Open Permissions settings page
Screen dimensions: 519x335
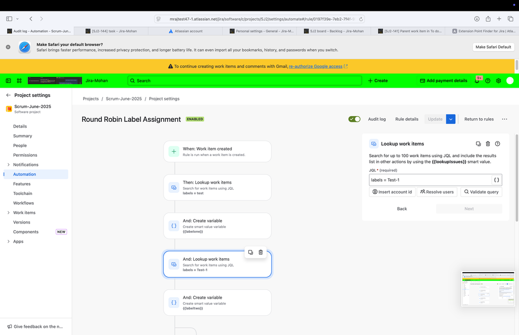25,155
